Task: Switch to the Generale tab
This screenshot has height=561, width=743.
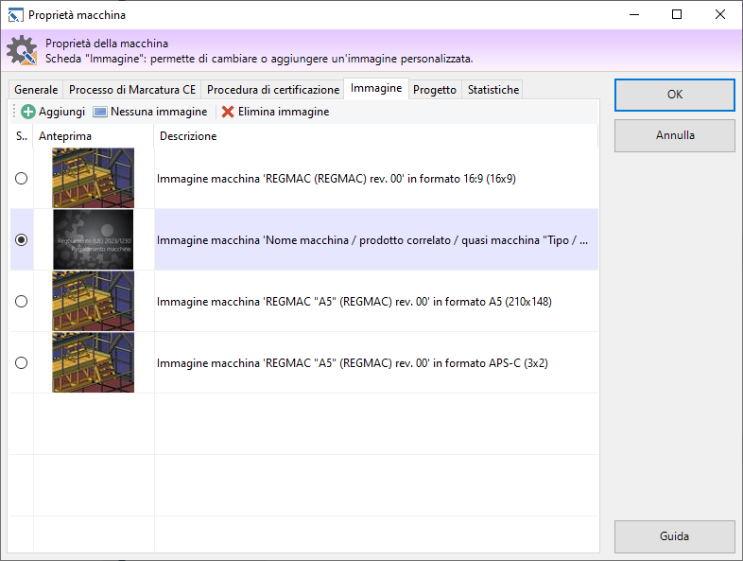Action: [x=36, y=90]
